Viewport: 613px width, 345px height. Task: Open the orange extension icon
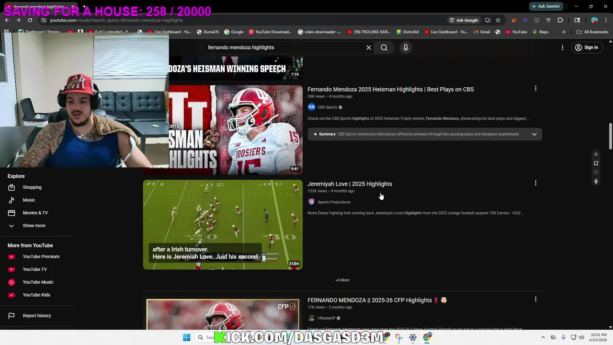pyautogui.click(x=514, y=20)
